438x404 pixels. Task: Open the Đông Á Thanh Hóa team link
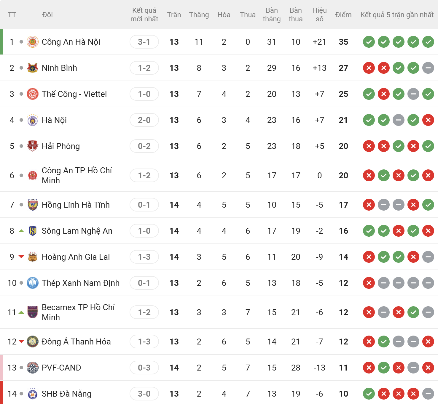(x=76, y=342)
